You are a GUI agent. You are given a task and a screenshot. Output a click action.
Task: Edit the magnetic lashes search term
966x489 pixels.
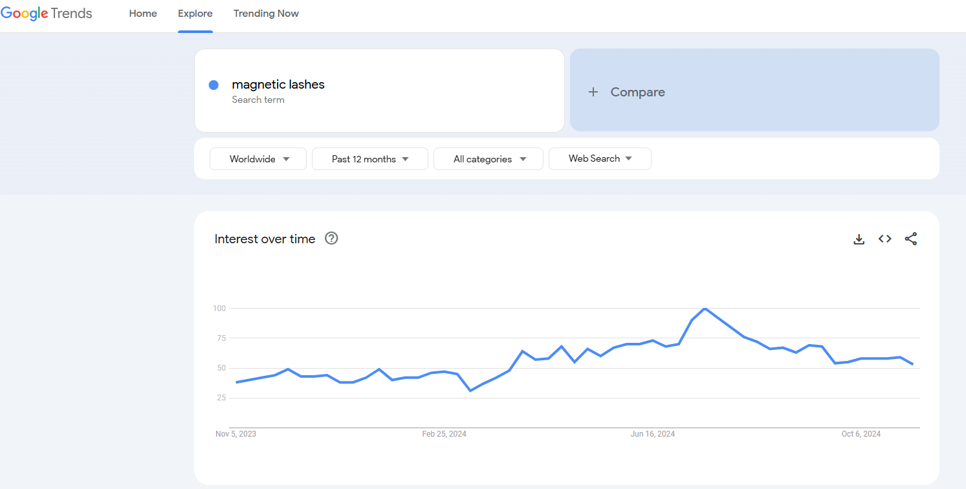[278, 85]
